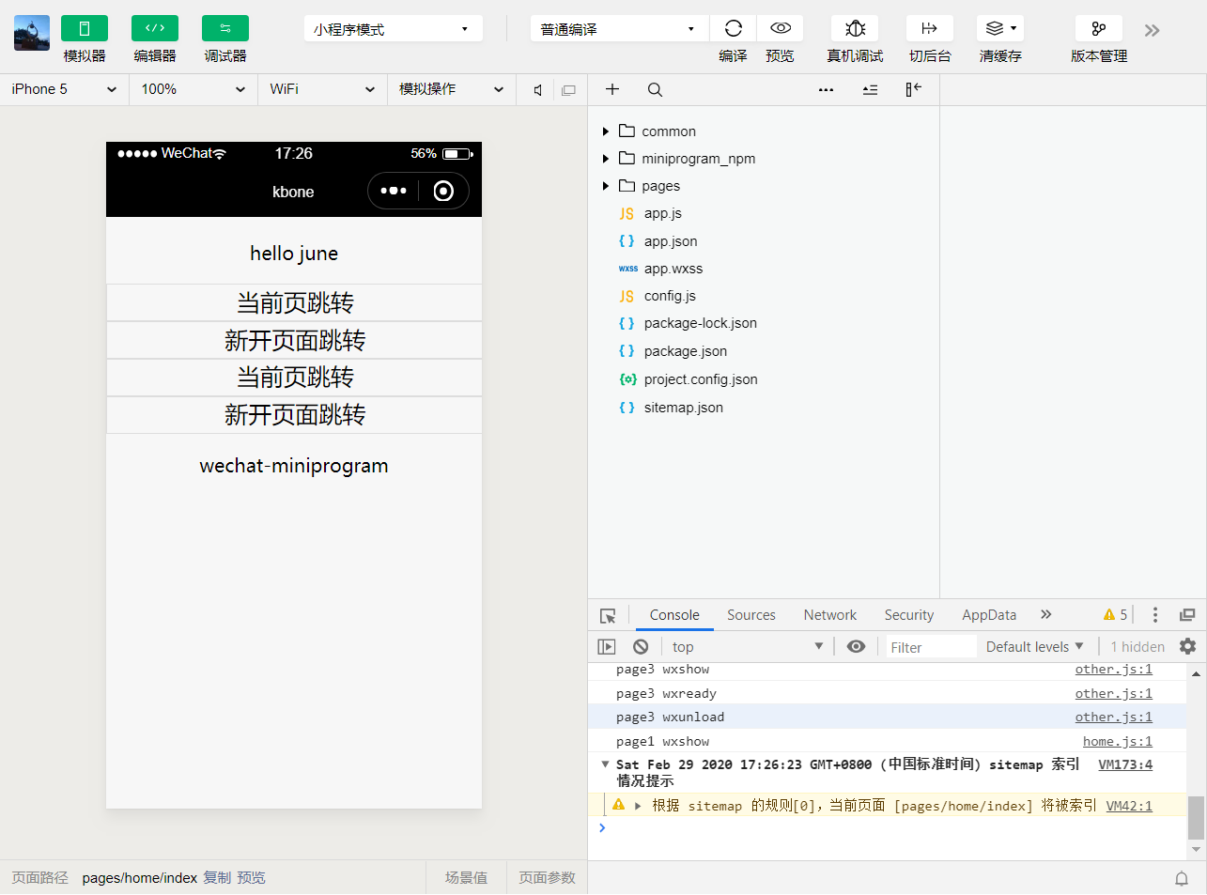Switch to the AppData tab

989,615
